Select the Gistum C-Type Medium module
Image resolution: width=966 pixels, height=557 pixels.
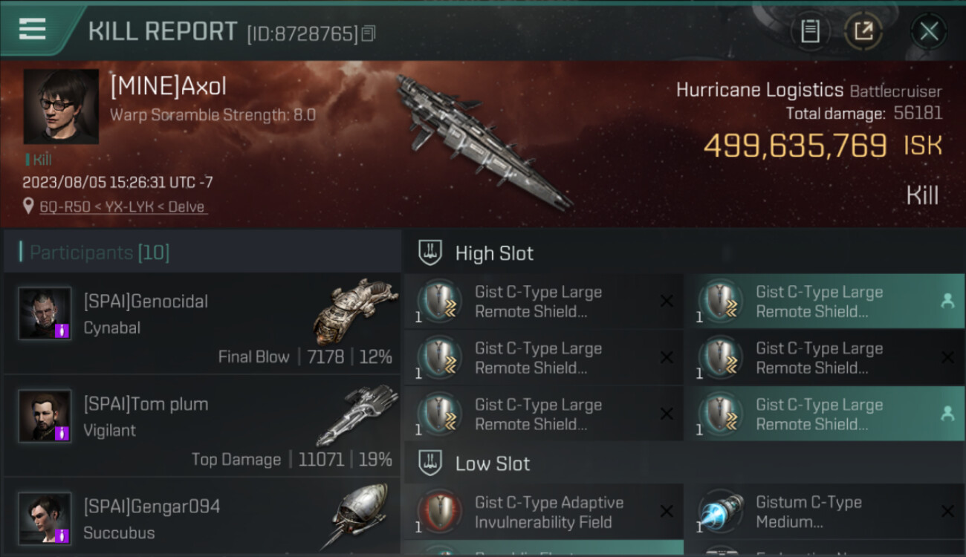825,512
